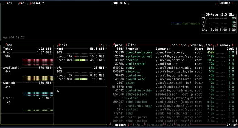Select the docker-proxy process row
Screen dimensions: 238x128
(173, 117)
